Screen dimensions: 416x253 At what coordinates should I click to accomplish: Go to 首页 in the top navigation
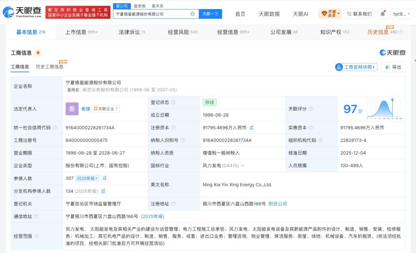pos(241,14)
